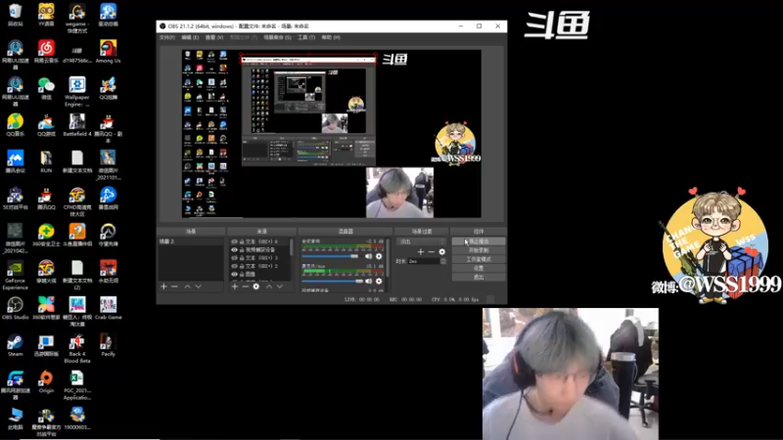The image size is (783, 440).
Task: Move scene down in Scenes panel
Action: 199,286
